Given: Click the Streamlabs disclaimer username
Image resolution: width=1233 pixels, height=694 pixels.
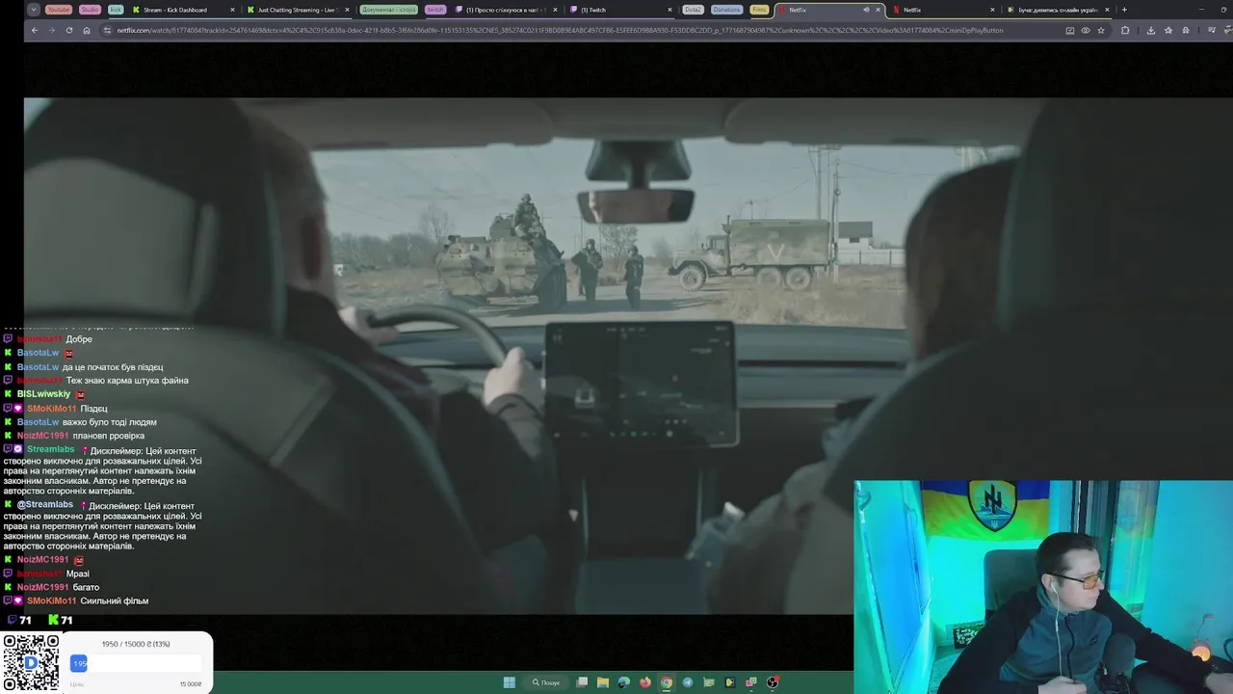Looking at the screenshot, I should click(50, 449).
